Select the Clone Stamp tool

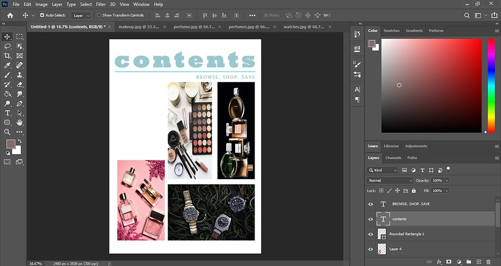tap(19, 75)
